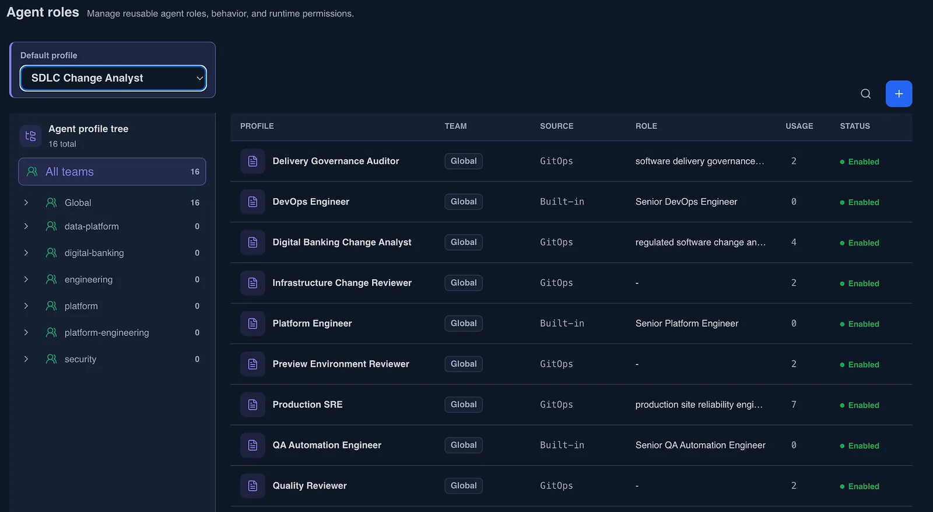The height and width of the screenshot is (512, 933).
Task: Expand the security tree node
Action: [26, 359]
